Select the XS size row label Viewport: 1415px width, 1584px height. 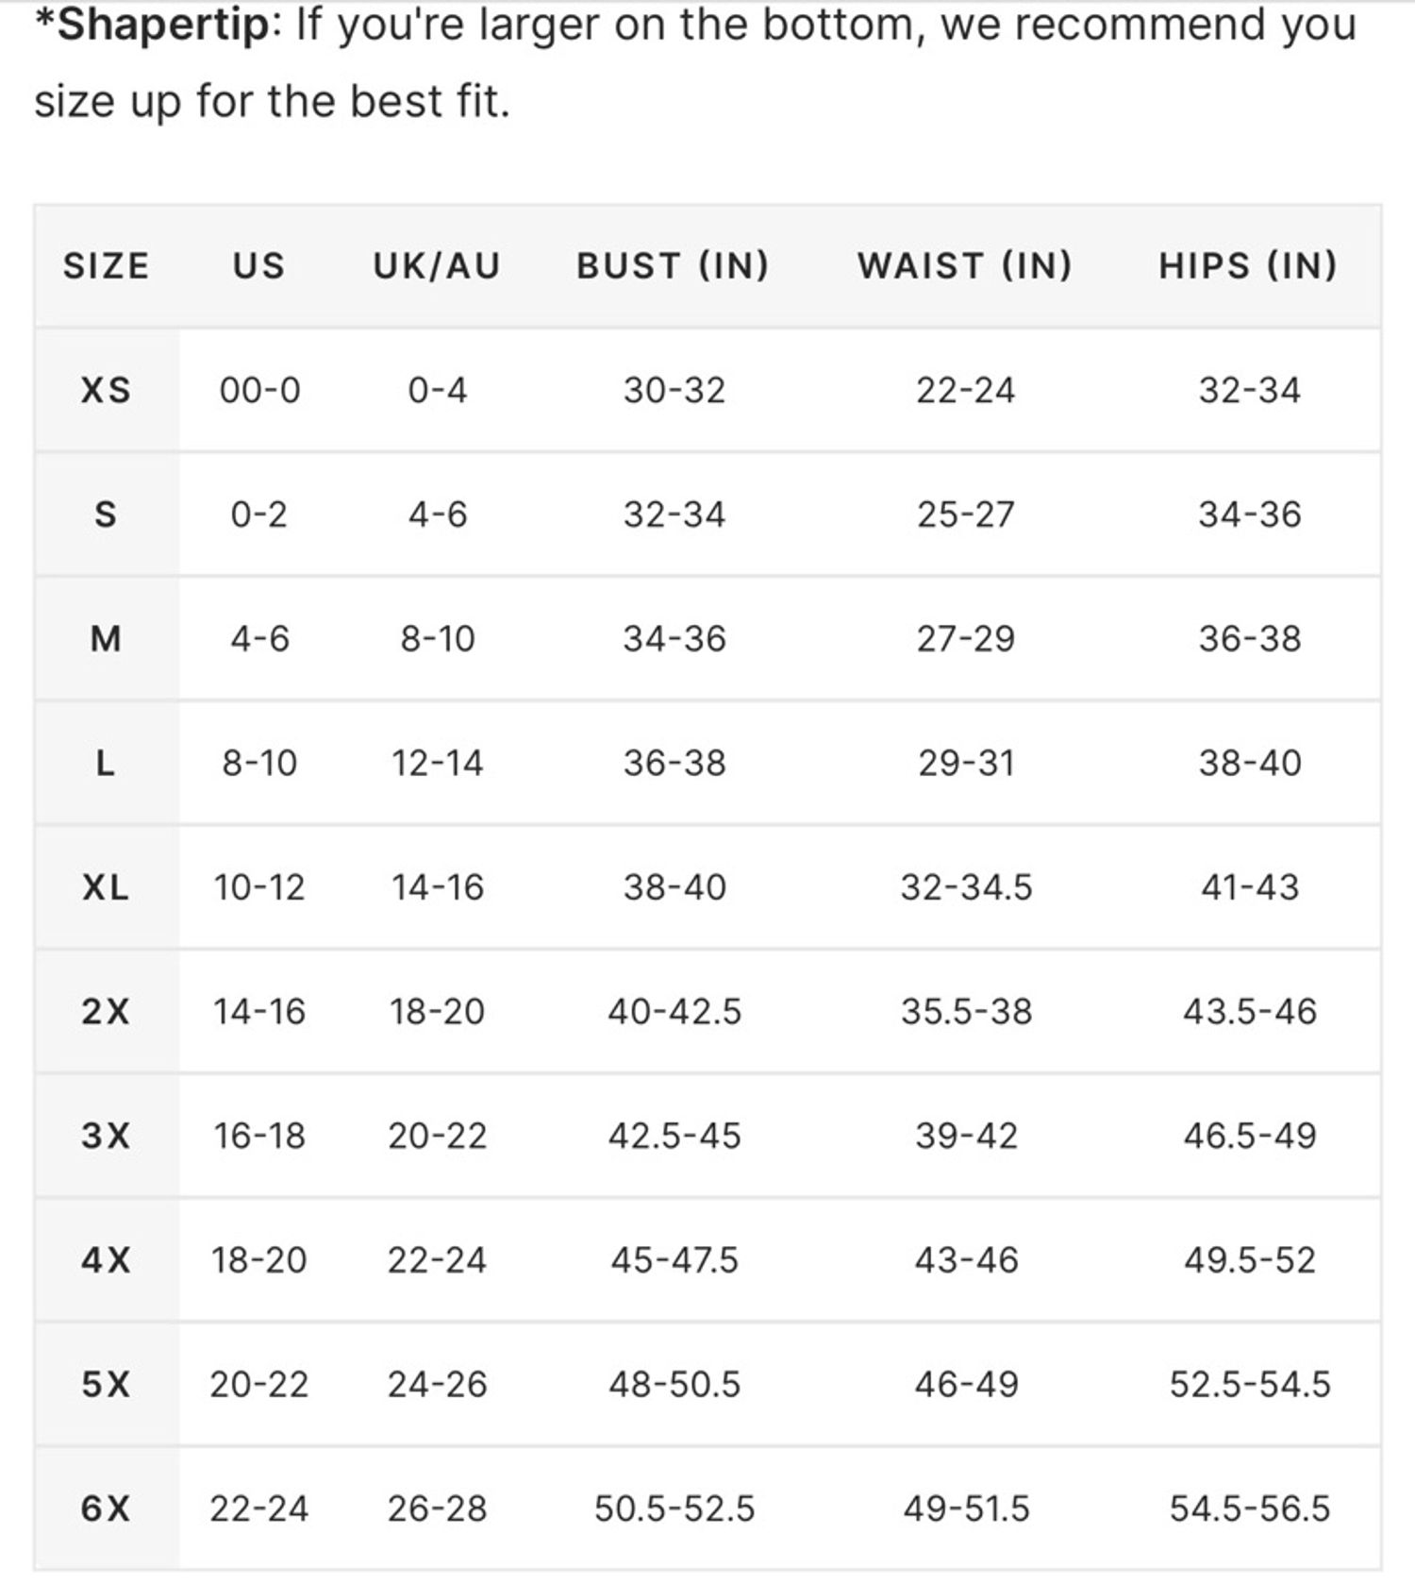pos(106,390)
